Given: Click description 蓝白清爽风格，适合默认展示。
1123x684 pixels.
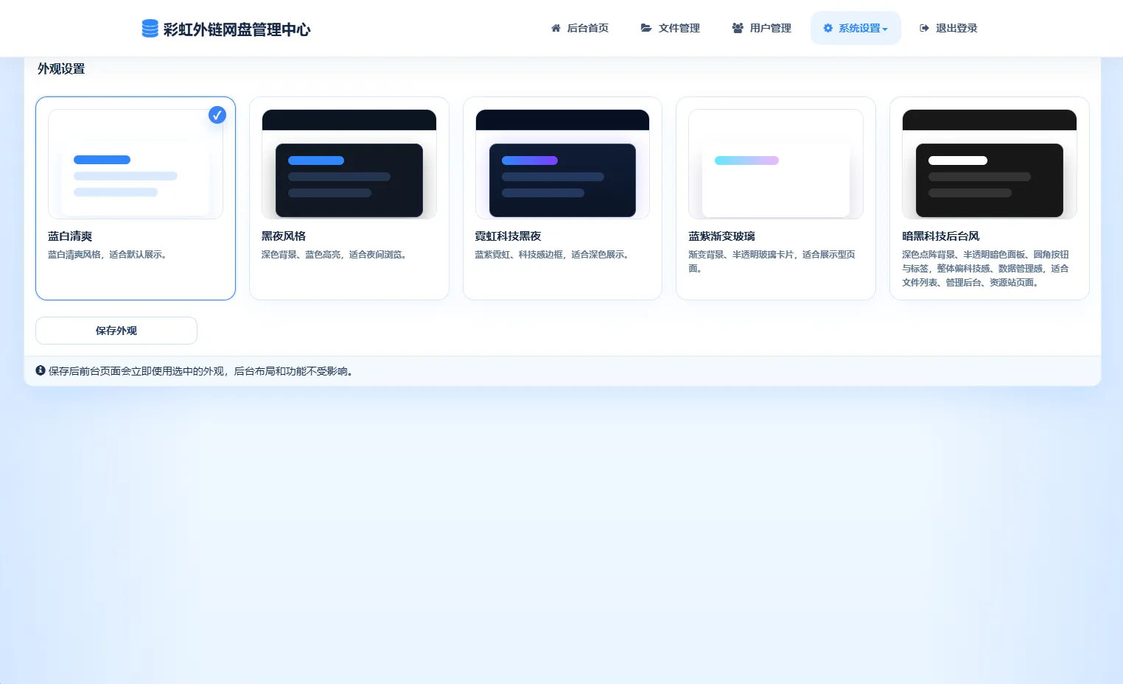Looking at the screenshot, I should point(108,255).
